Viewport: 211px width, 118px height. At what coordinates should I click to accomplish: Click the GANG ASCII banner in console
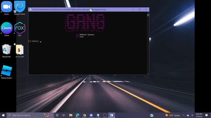[x=85, y=23]
